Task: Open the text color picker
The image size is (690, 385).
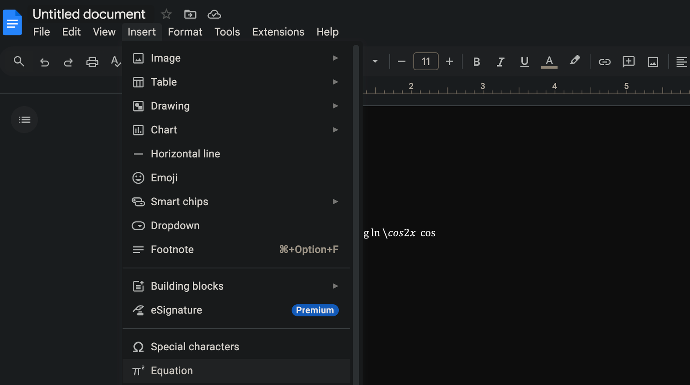Action: click(x=549, y=61)
